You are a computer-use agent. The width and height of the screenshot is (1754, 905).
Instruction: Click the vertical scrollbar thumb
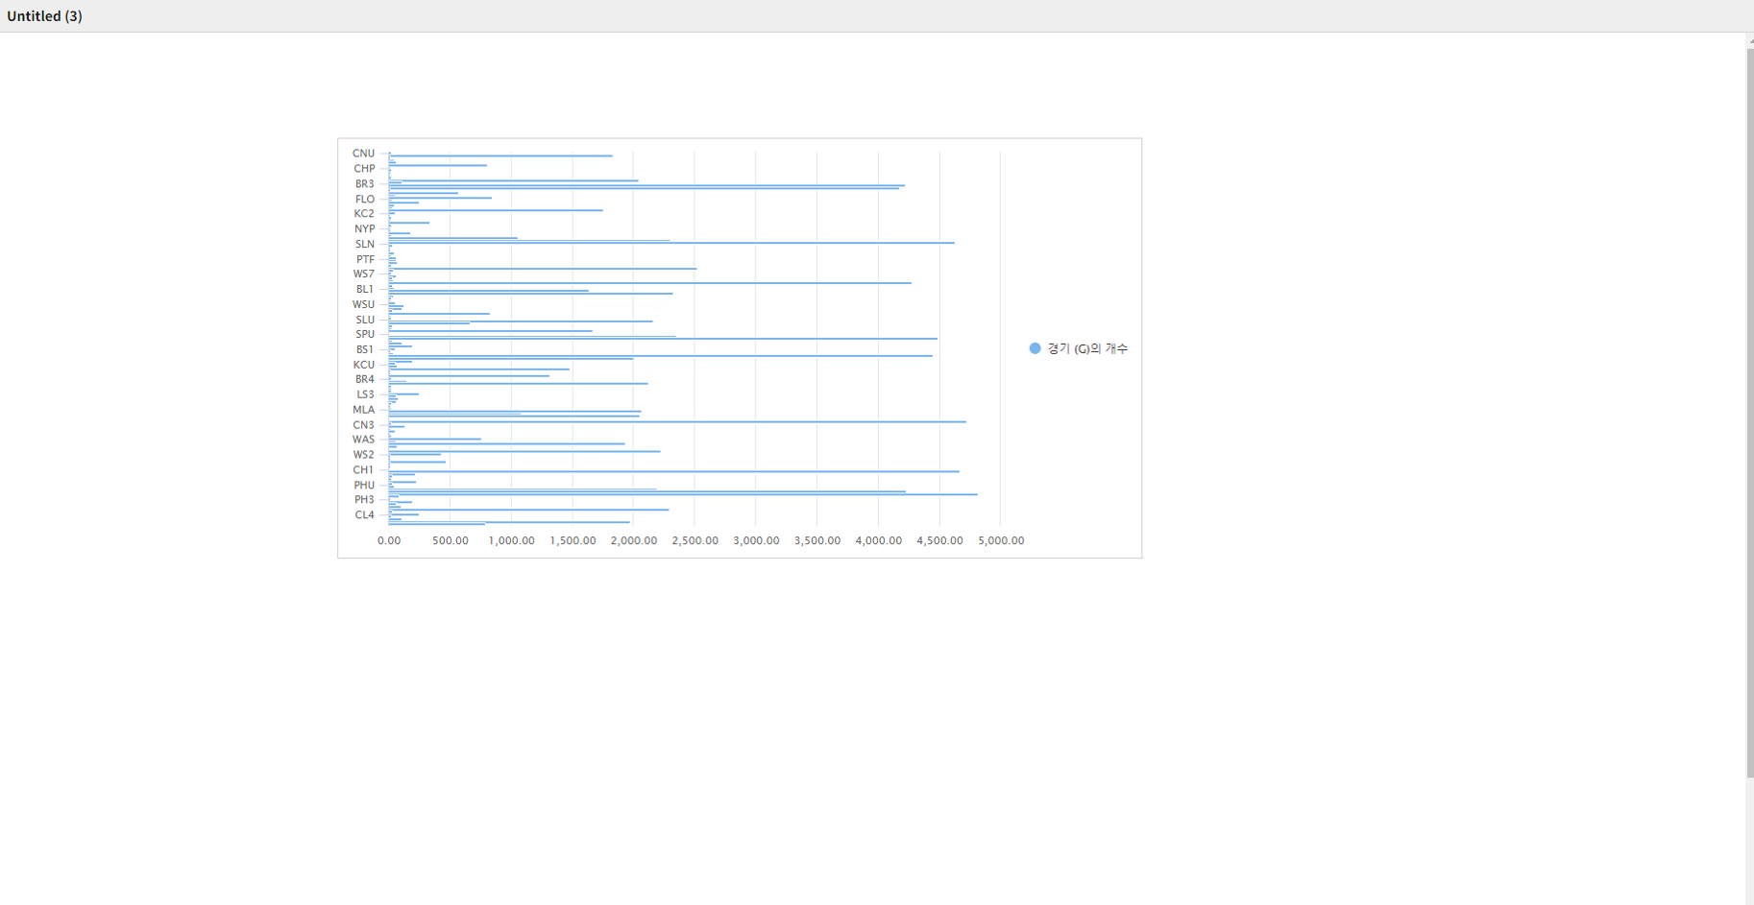tap(1749, 413)
